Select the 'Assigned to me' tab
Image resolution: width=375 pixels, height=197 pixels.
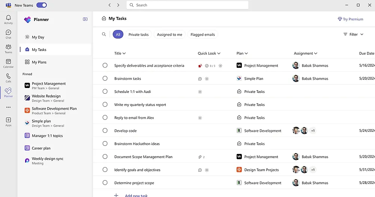[x=169, y=34]
